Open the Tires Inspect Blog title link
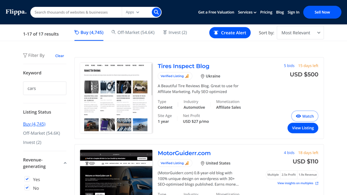The width and height of the screenshot is (347, 195). coord(183,66)
